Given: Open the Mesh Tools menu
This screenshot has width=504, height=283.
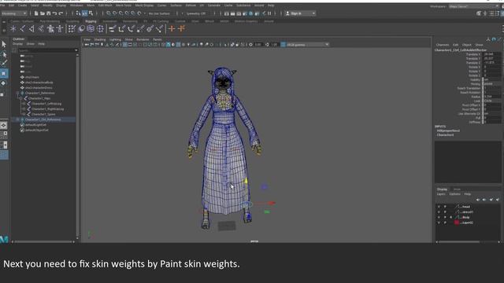Looking at the screenshot, I should click(124, 6).
